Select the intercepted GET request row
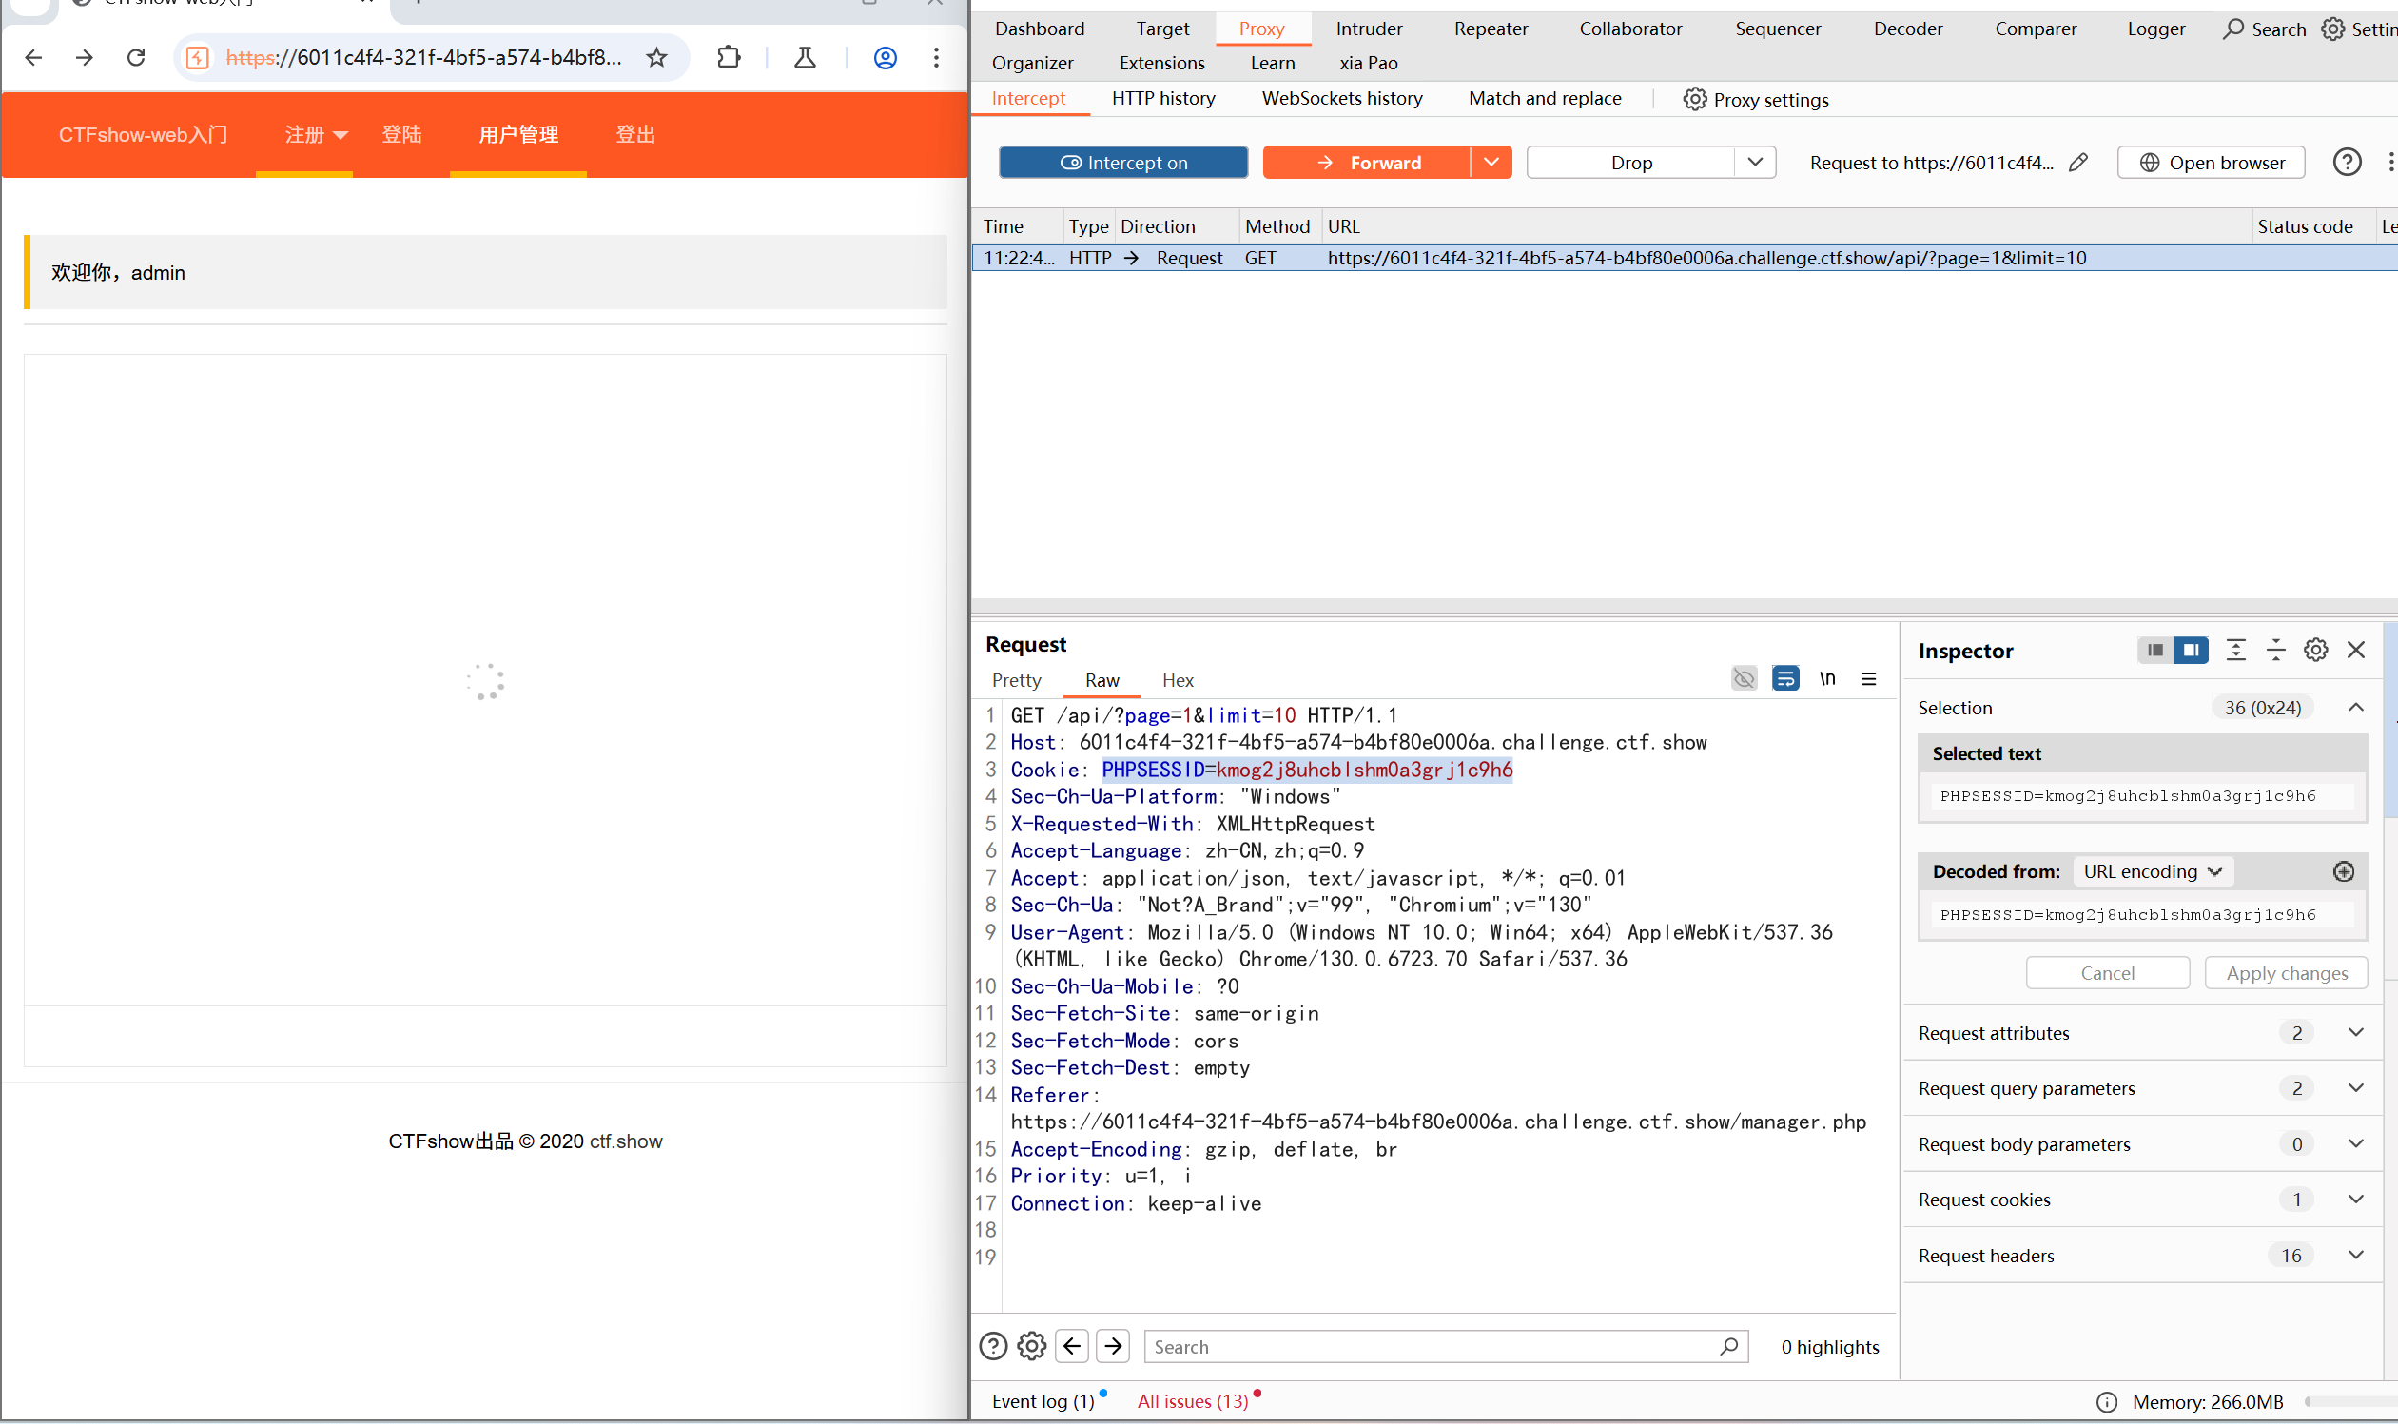The image size is (2398, 1424). coord(1684,257)
